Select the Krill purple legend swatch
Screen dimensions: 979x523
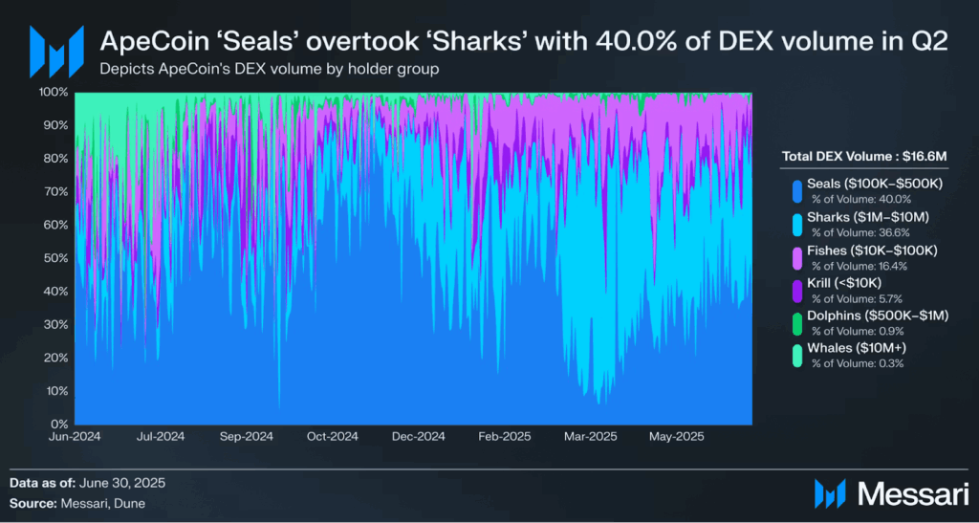click(796, 291)
